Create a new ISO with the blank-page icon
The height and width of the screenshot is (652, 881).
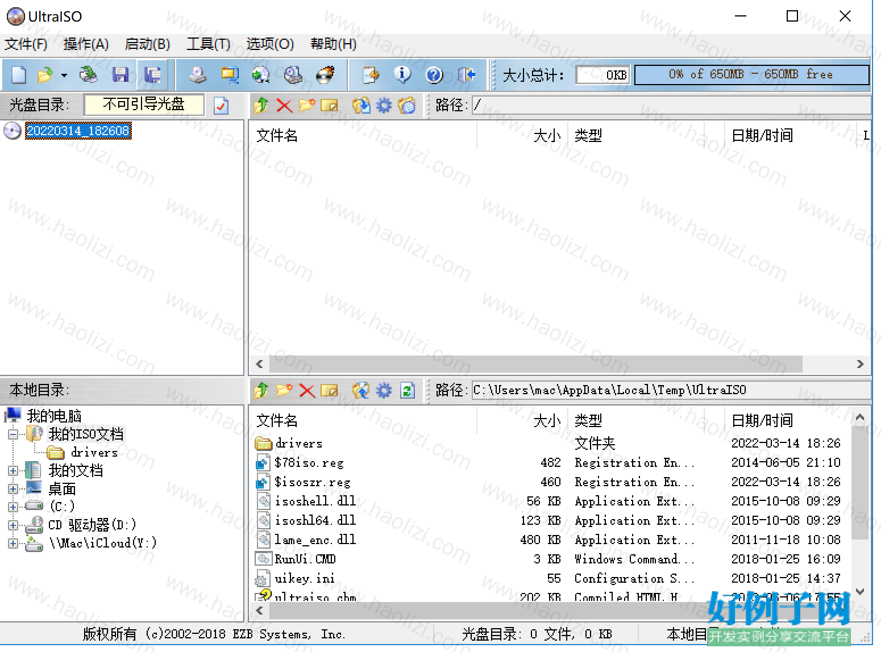19,74
